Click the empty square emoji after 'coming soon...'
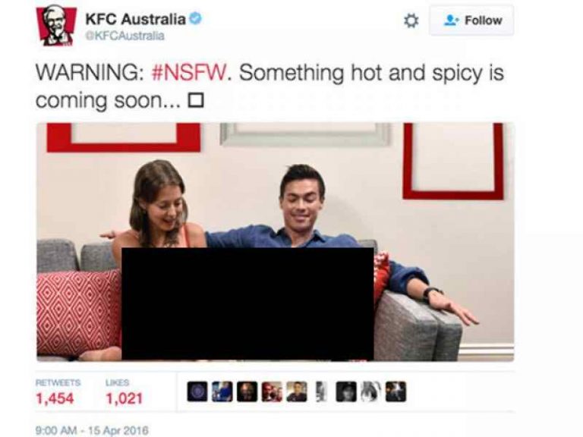Viewport: 583px width, 437px height. coord(196,101)
